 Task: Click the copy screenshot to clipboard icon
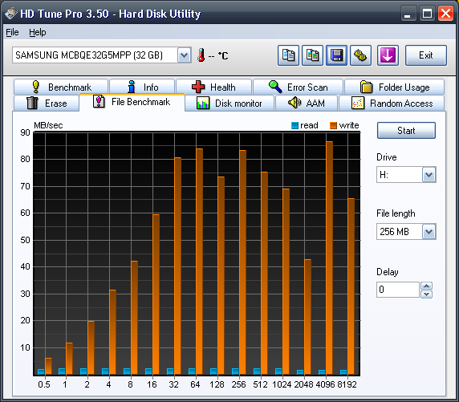pyautogui.click(x=312, y=55)
